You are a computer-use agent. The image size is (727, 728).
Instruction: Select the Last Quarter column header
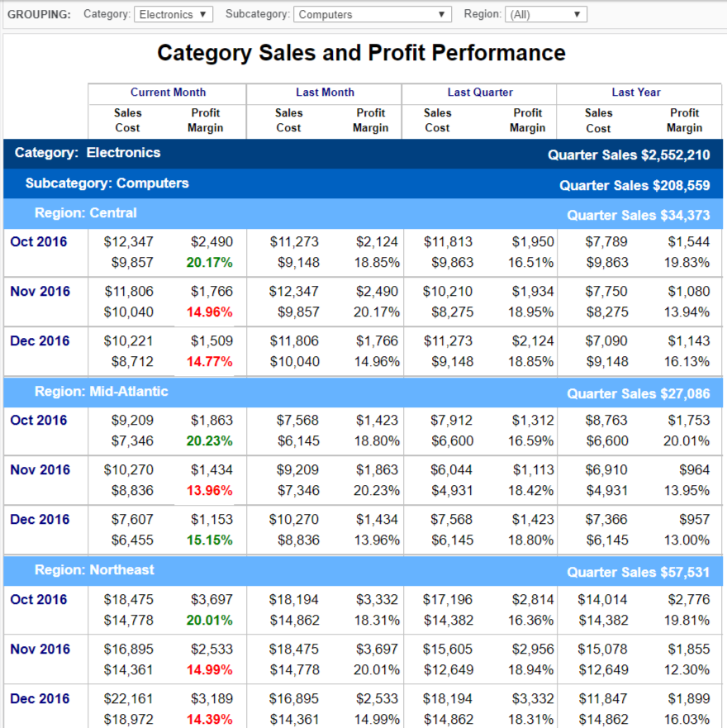pyautogui.click(x=480, y=93)
